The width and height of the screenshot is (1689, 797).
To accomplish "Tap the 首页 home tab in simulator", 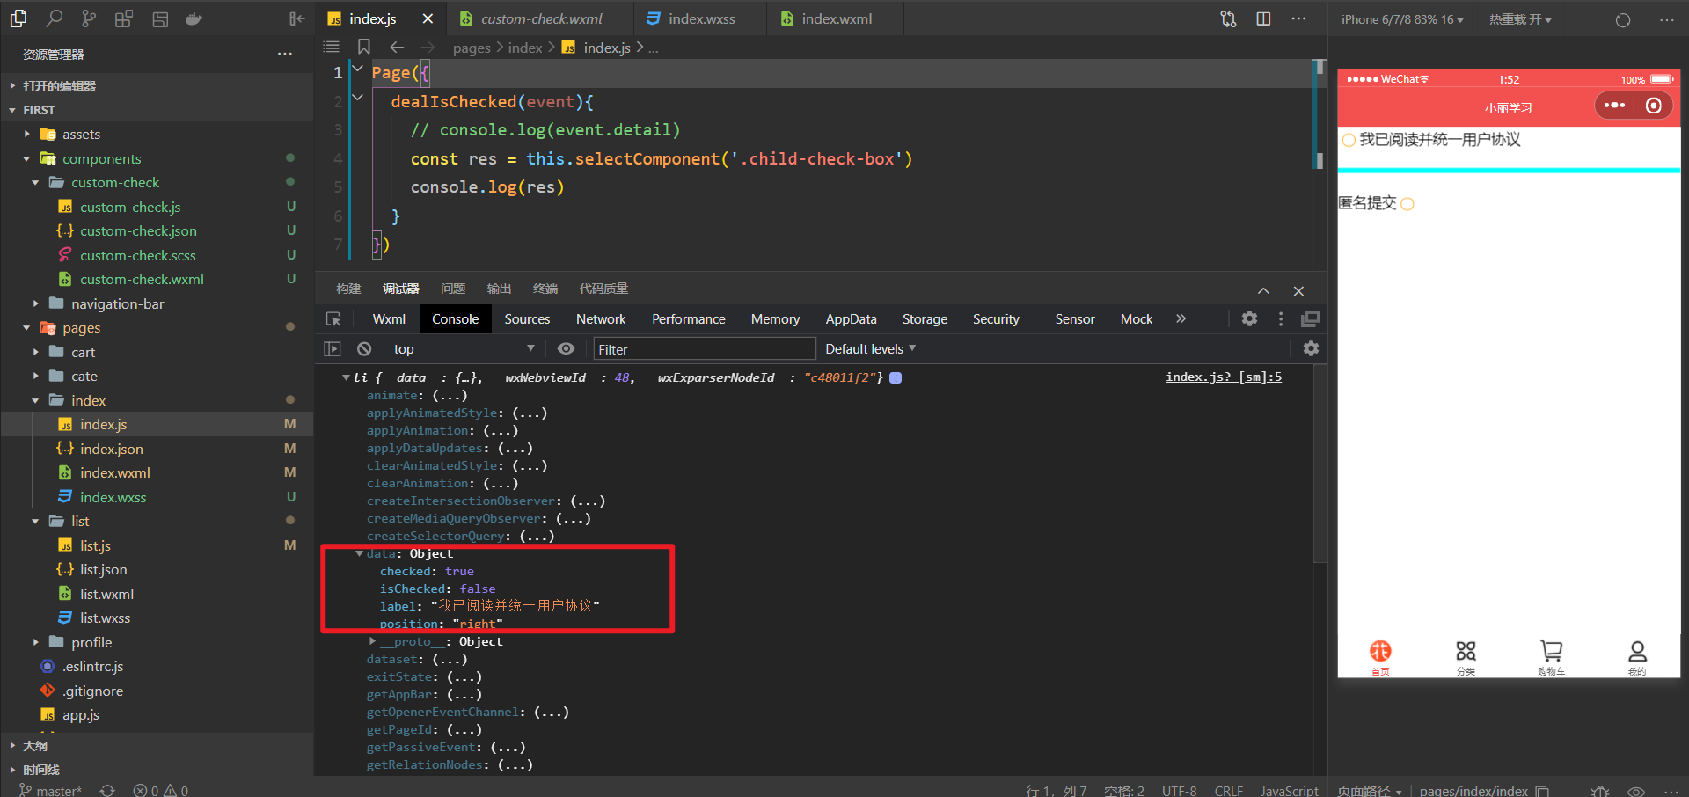I will click(x=1380, y=657).
